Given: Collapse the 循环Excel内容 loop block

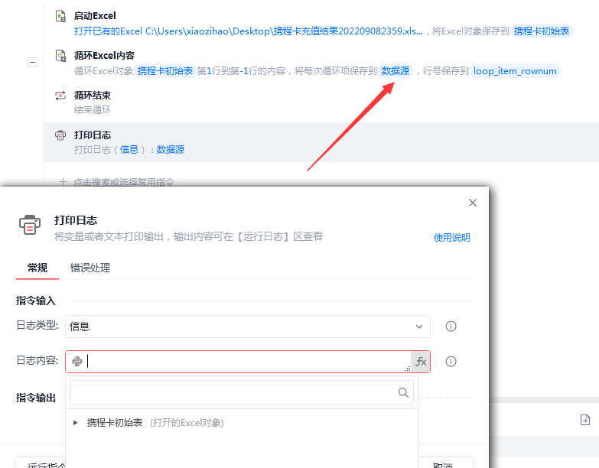Looking at the screenshot, I should (32, 62).
